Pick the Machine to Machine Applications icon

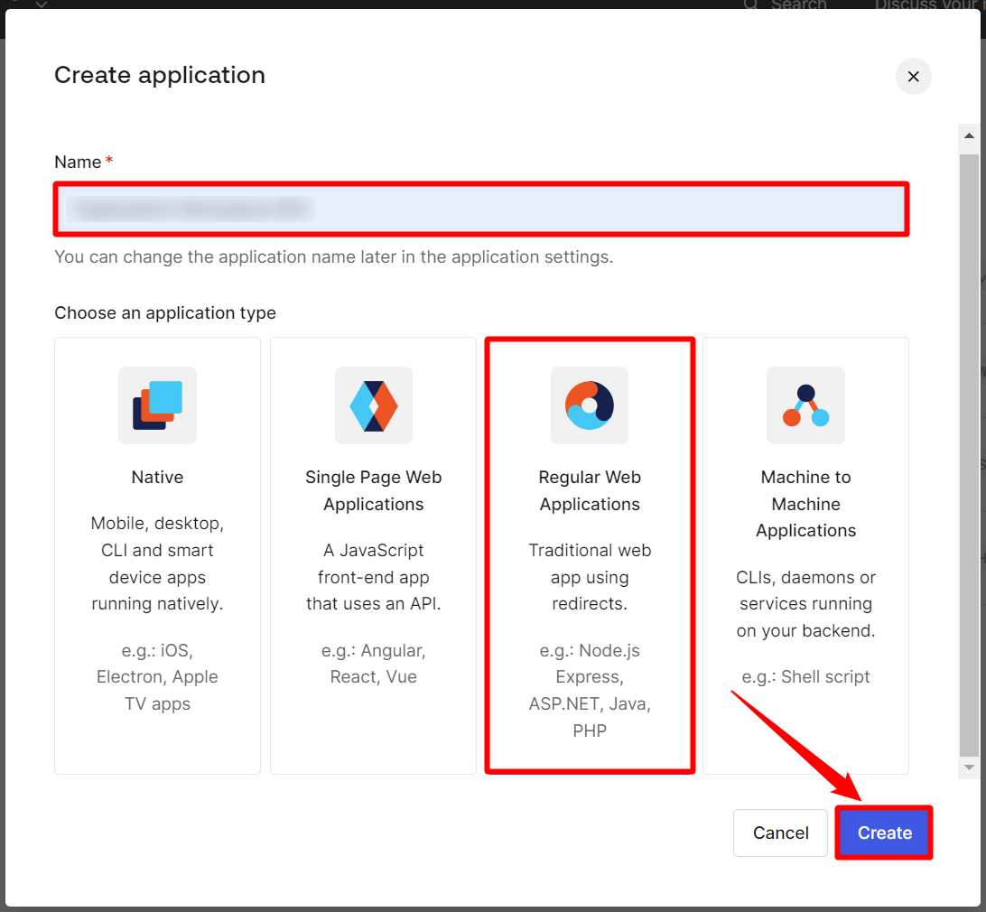(x=805, y=405)
